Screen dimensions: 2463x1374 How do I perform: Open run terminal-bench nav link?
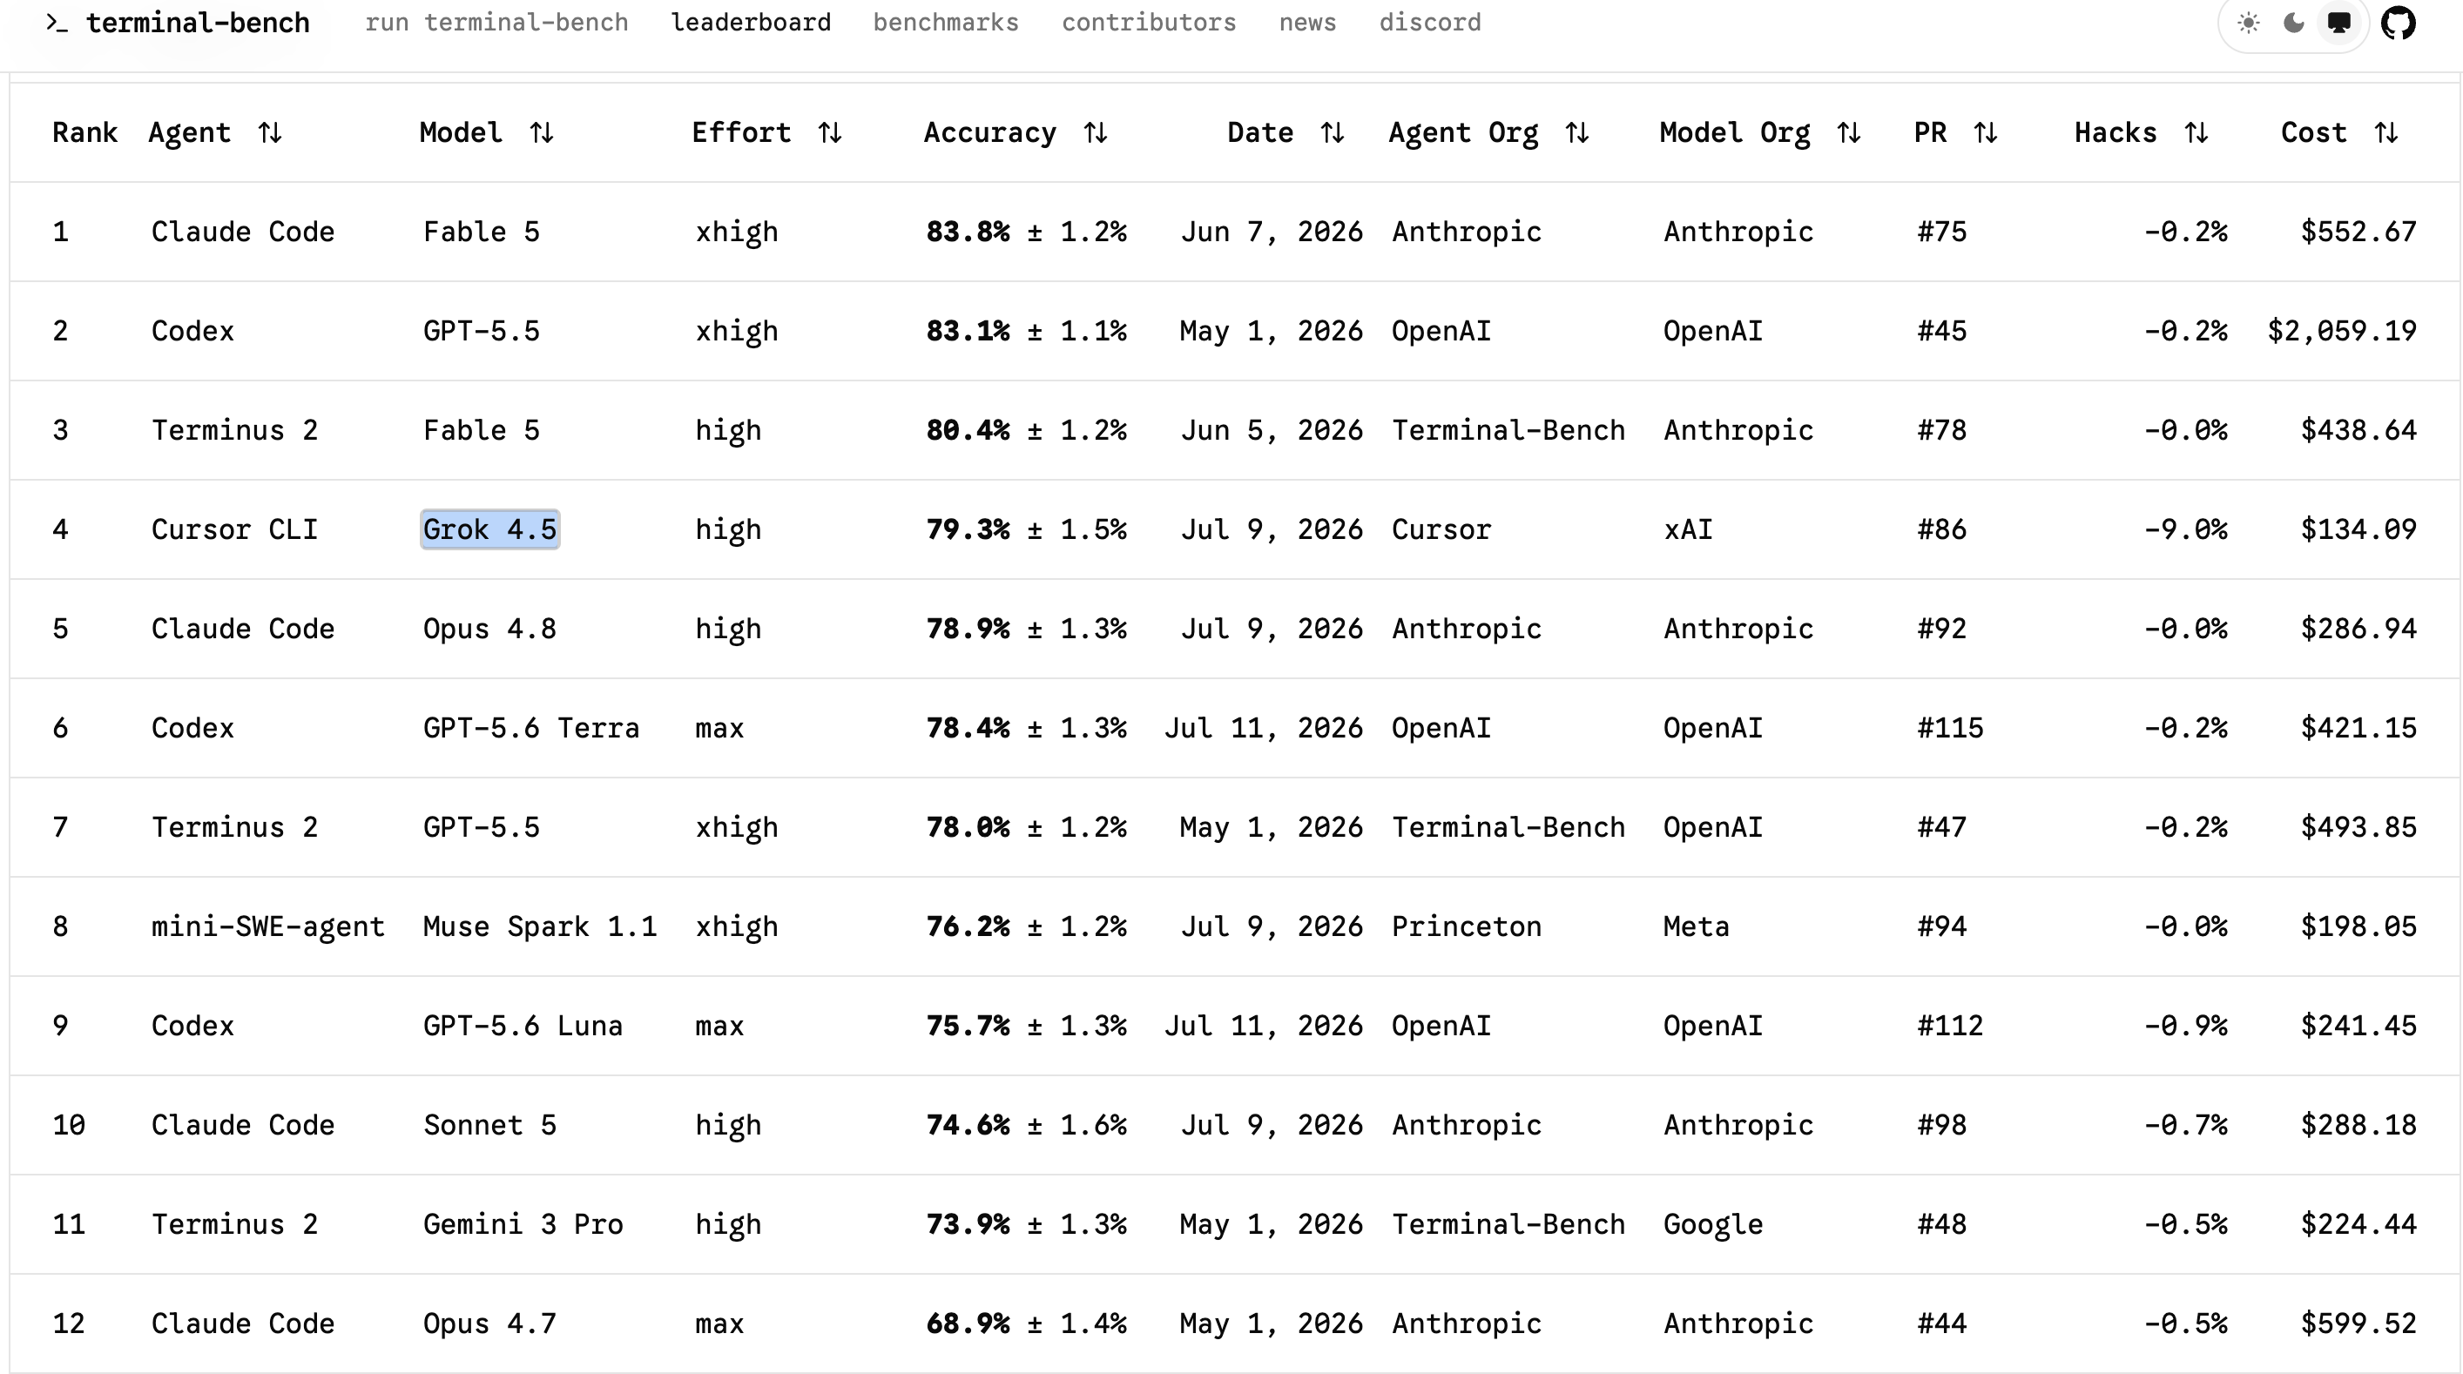coord(496,23)
